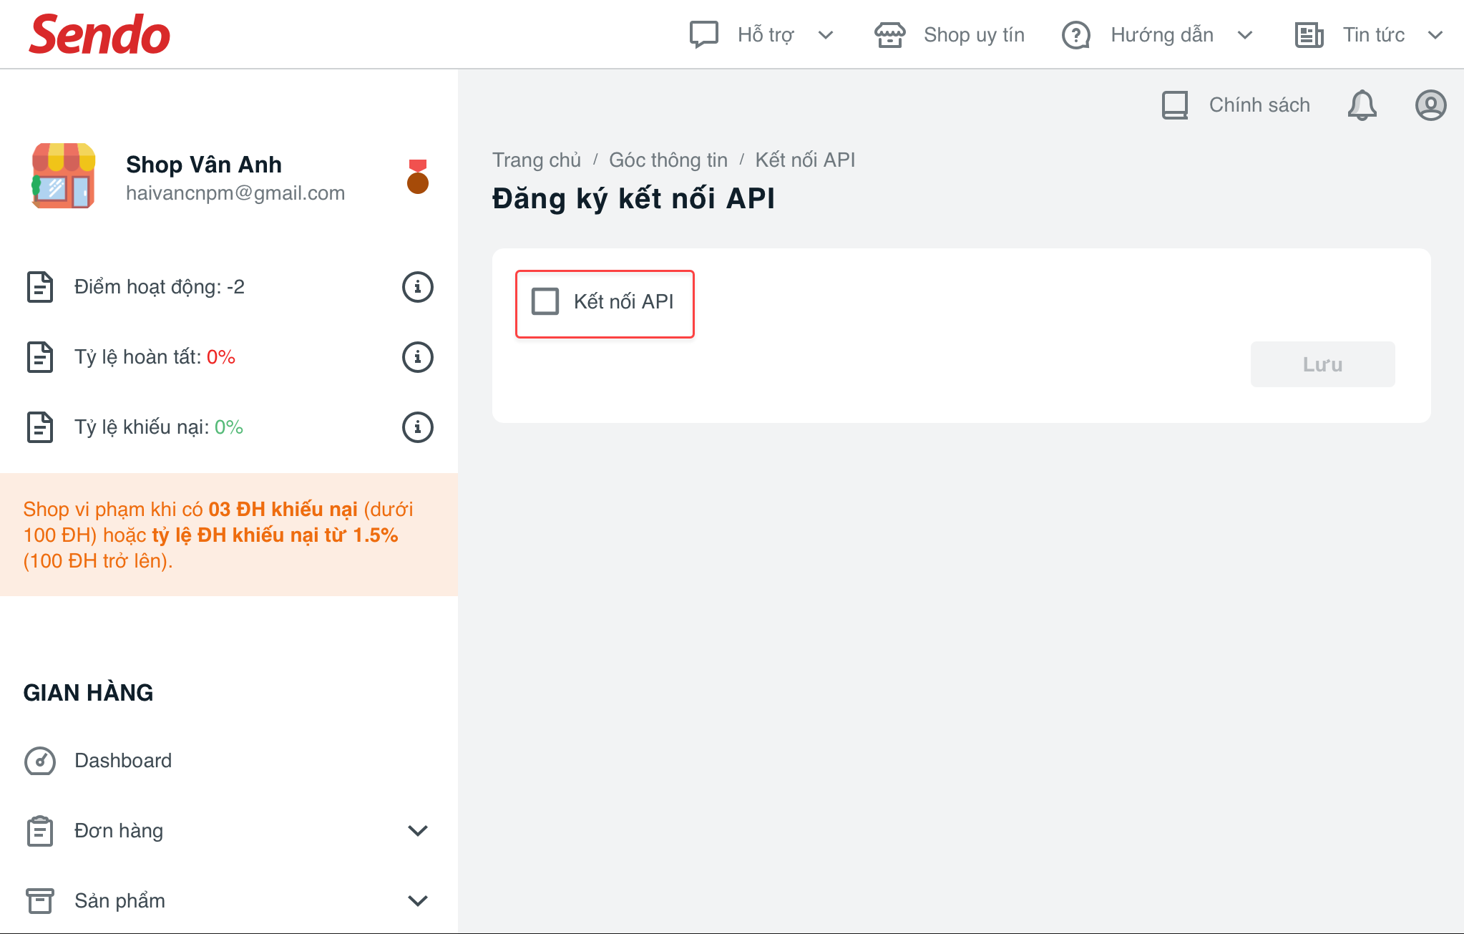This screenshot has height=934, width=1464.
Task: Click info icon beside Điểm hoạt động
Action: point(418,287)
